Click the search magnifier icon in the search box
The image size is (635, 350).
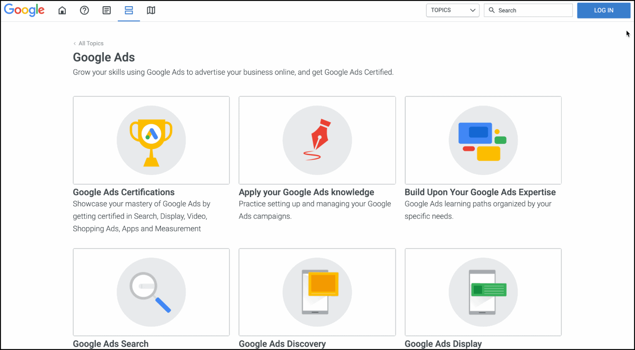(492, 10)
